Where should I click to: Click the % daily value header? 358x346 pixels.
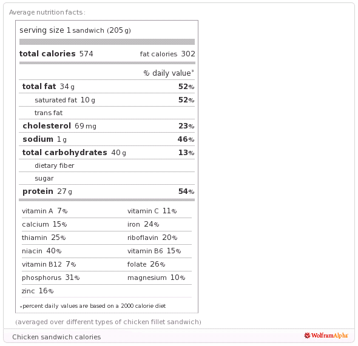169,73
